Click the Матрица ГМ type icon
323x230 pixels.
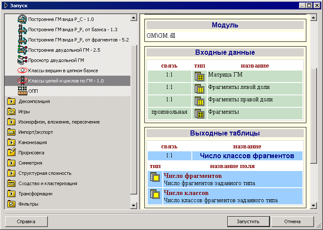[199, 77]
